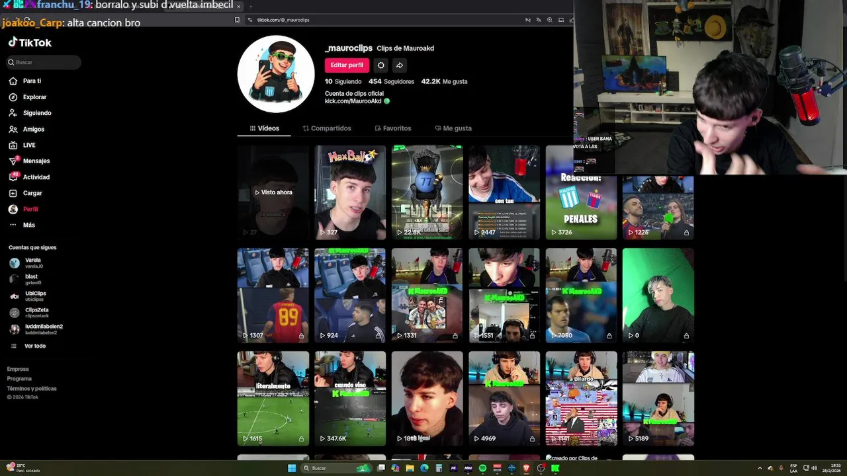
Task: Open Microsoft Edge from the taskbar
Action: coord(424,468)
